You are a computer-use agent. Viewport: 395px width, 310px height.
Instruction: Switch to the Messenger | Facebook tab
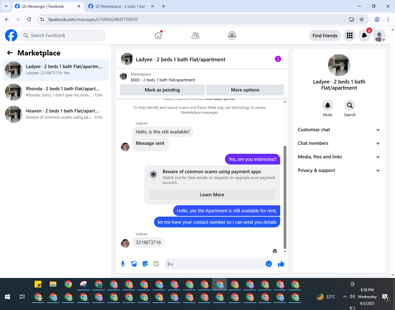[x=48, y=6]
